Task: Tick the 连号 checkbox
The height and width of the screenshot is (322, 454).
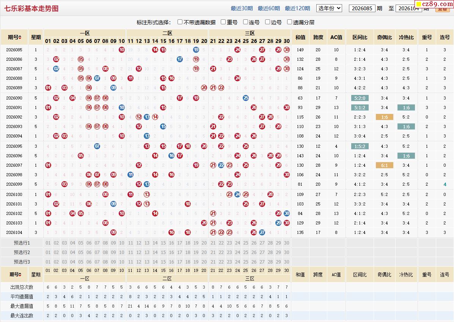Action: tap(245, 22)
